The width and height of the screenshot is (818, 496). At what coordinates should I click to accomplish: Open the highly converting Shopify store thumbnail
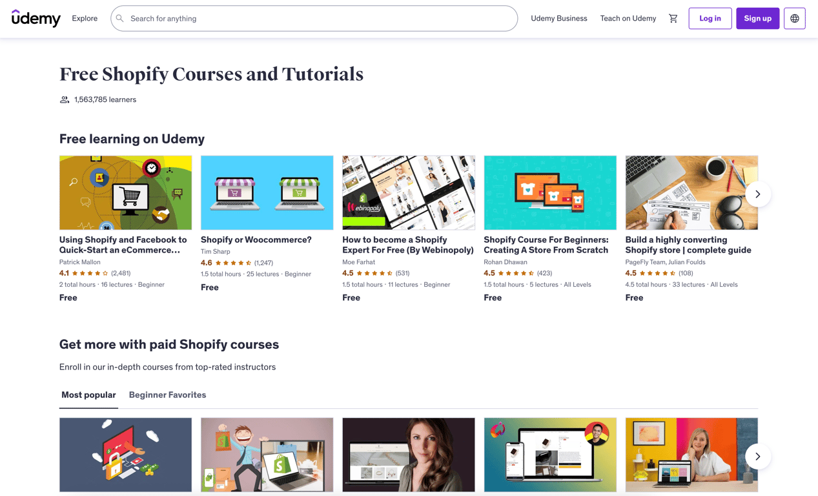691,192
